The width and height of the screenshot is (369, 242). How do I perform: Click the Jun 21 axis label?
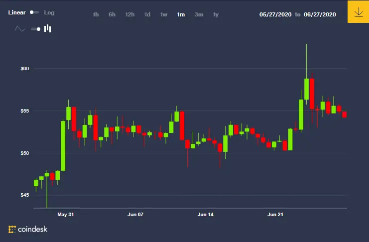[275, 215]
